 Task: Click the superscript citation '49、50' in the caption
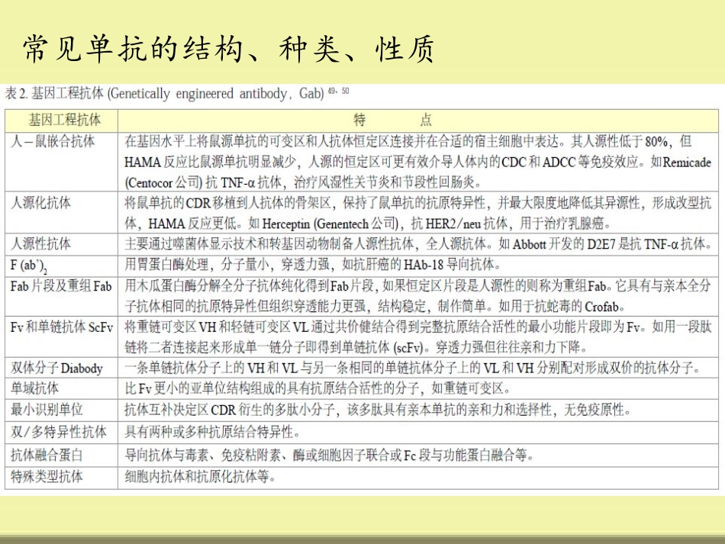click(x=338, y=91)
